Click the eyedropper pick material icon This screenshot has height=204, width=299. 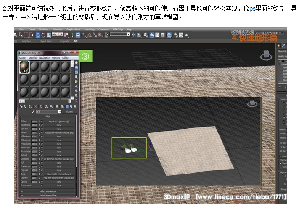[33, 112]
